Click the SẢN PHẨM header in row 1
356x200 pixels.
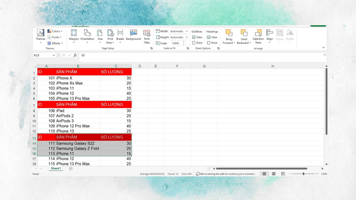pyautogui.click(x=78, y=72)
